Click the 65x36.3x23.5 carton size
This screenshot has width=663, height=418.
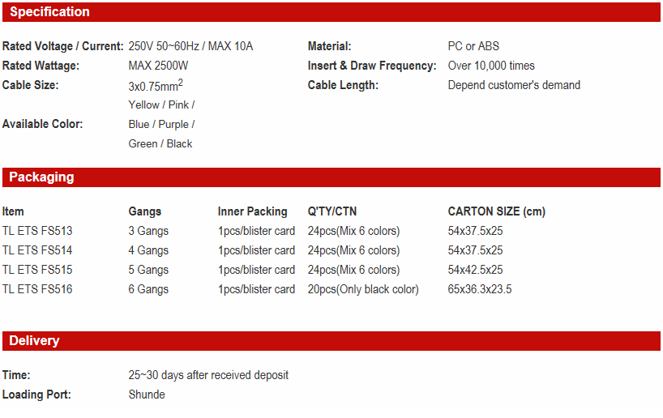tap(480, 289)
